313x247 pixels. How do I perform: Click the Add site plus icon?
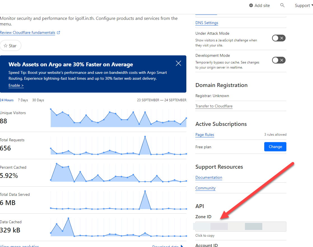point(251,5)
